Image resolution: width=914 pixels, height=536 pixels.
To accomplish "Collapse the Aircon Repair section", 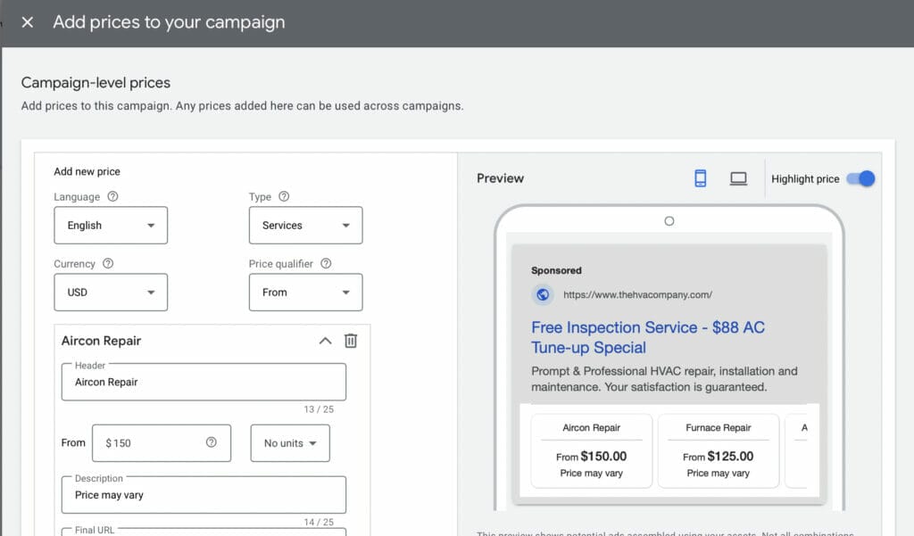I will click(x=325, y=341).
